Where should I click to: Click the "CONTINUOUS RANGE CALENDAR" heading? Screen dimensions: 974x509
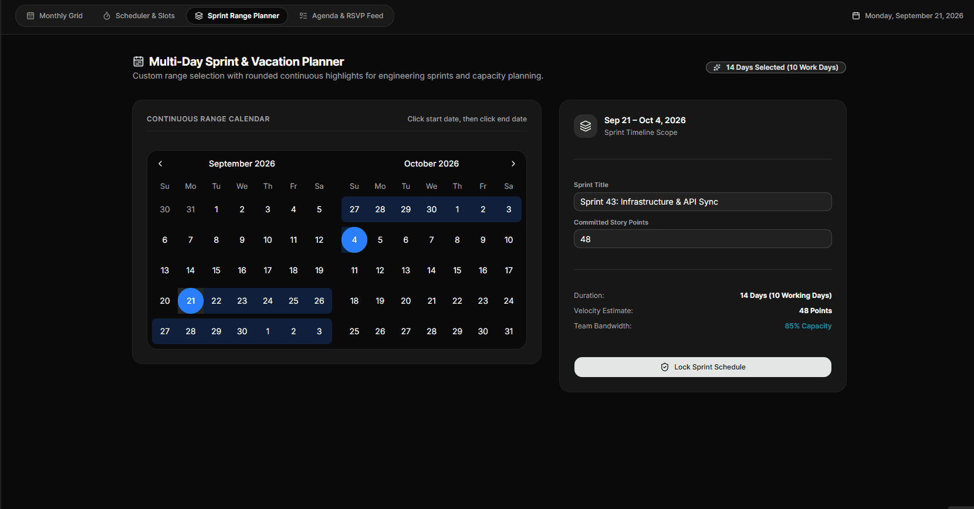(x=208, y=119)
